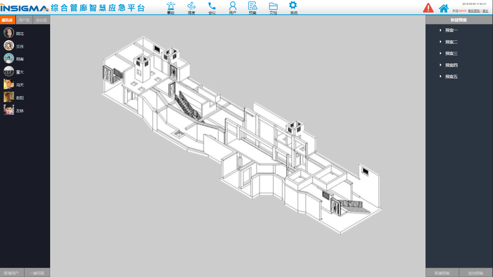493x277 pixels.
Task: Open the 事故 (incident) alarm icon
Action: pos(170,7)
